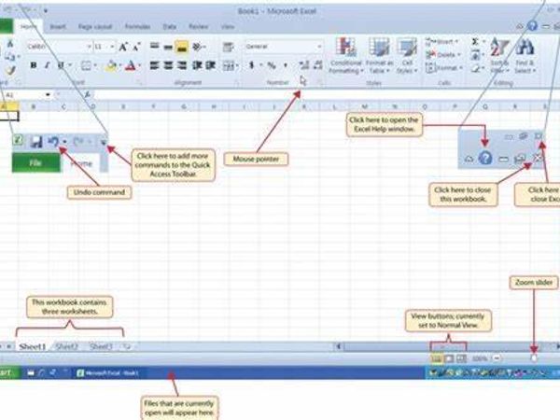560x420 pixels.
Task: Toggle Italic formatting in the ribbon
Action: (47, 65)
